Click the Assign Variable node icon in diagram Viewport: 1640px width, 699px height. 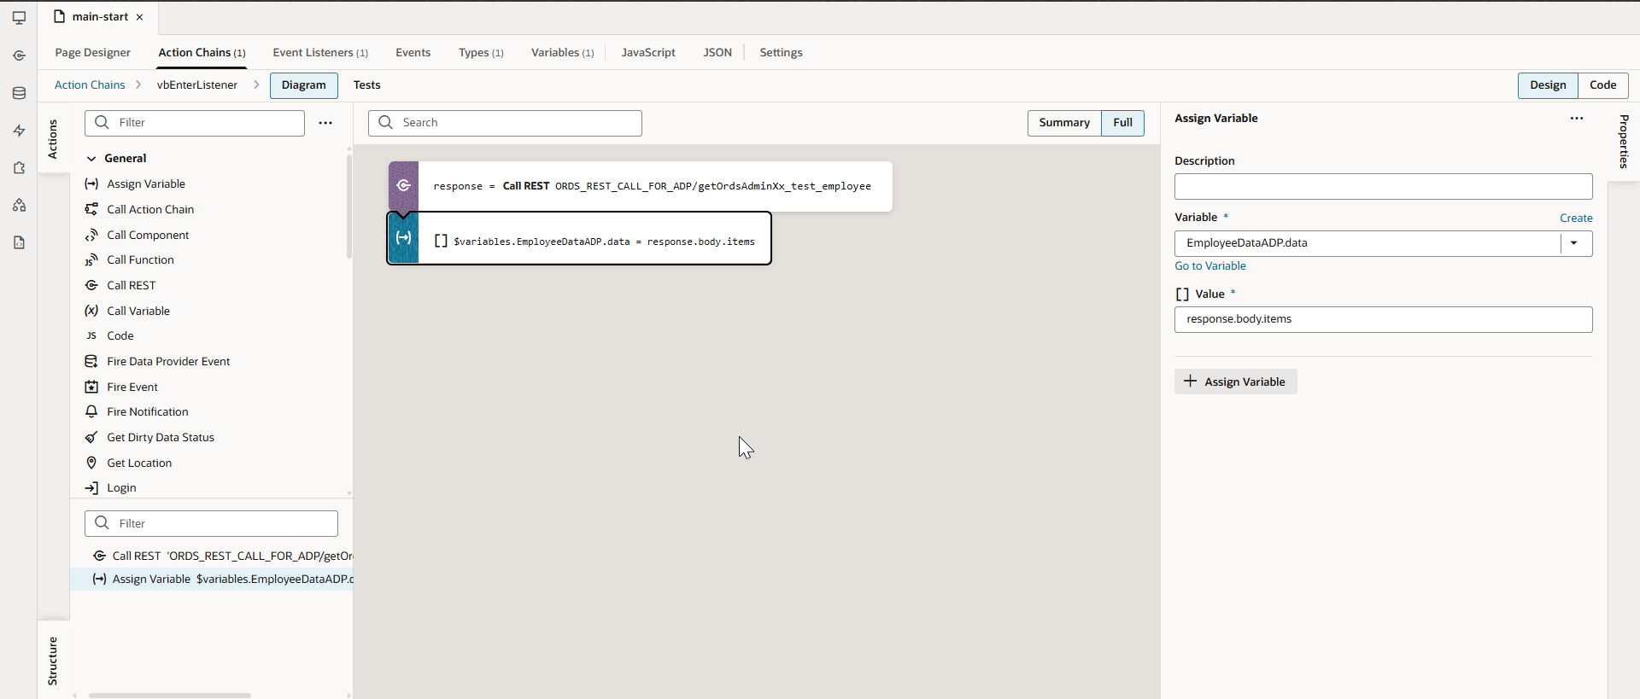[404, 238]
